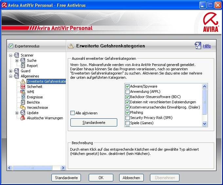Uncheck Dateien mit verschleierten Dateiendungen
Image resolution: width=223 pixels, height=185 pixels.
tap(127, 102)
